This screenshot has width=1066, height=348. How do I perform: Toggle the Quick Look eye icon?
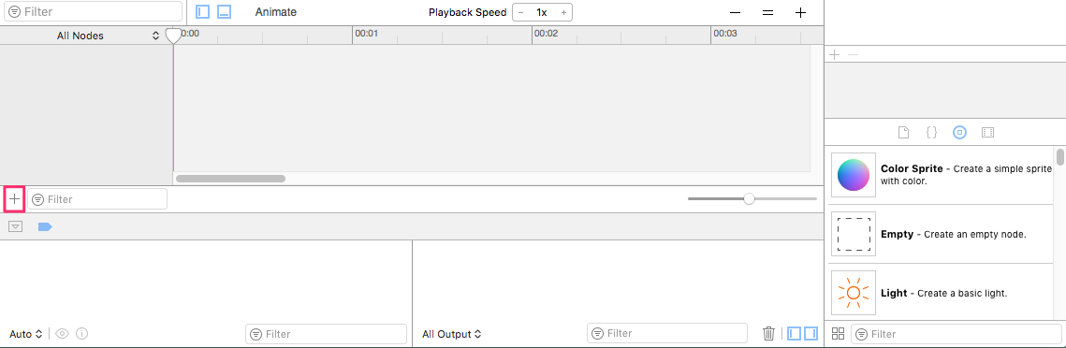coord(63,334)
